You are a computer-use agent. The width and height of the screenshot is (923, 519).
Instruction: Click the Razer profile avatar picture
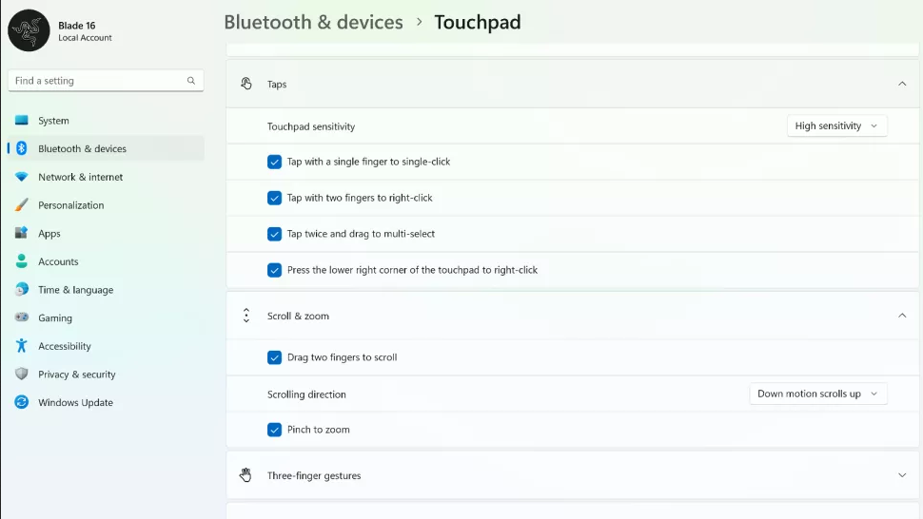pyautogui.click(x=29, y=30)
